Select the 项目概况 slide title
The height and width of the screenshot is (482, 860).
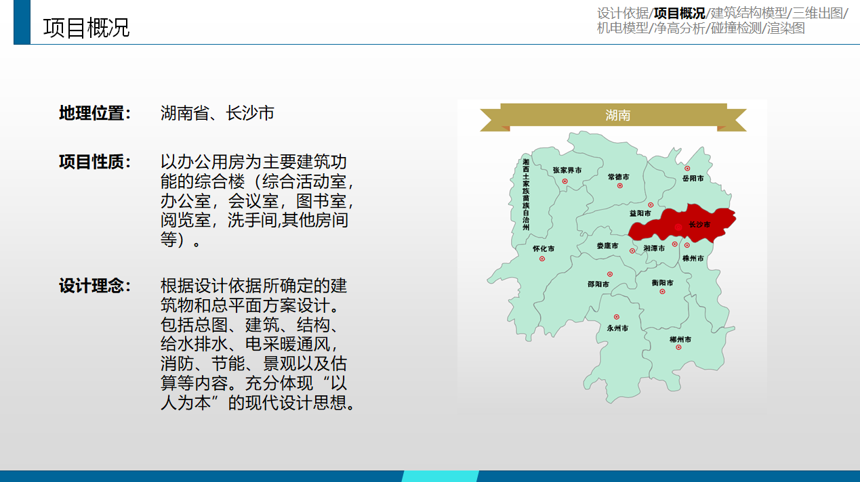point(86,28)
